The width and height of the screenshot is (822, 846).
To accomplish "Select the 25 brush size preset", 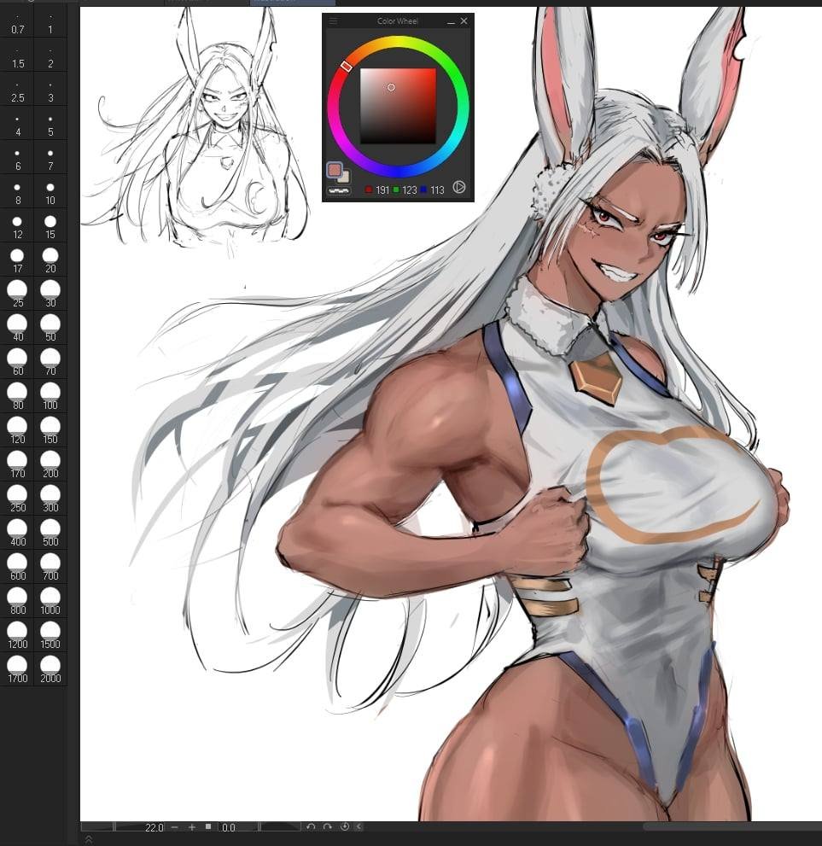I will tap(17, 294).
